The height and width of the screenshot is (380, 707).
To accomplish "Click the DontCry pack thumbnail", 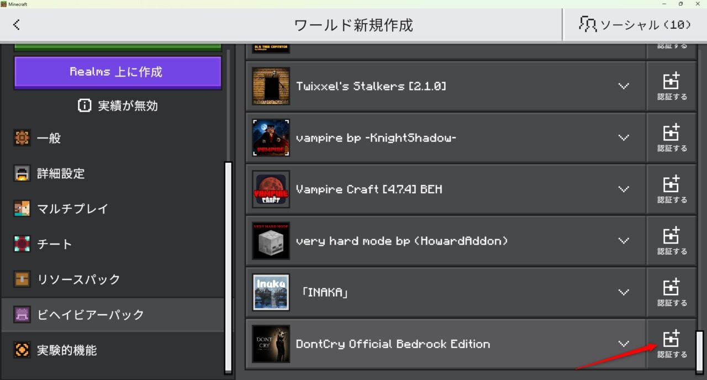I will point(271,344).
